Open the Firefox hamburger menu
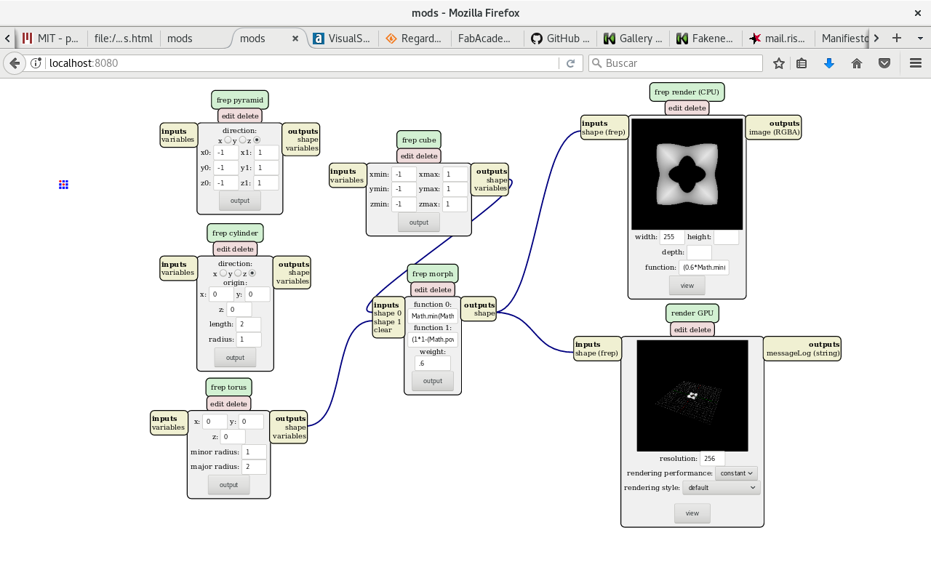 [916, 63]
